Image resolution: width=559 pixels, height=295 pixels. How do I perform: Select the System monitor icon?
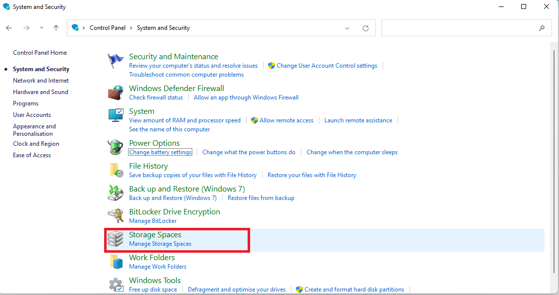(x=115, y=115)
